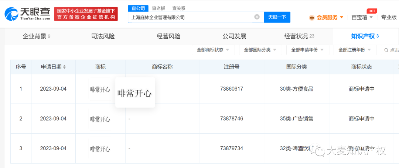
Task: Expand the 全部申请年份 filter dropdown
Action: pyautogui.click(x=308, y=50)
